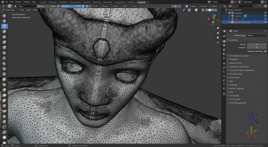This screenshot has height=147, width=268.
Task: Open the Modifiers wrench properties tab
Action: tap(224, 68)
